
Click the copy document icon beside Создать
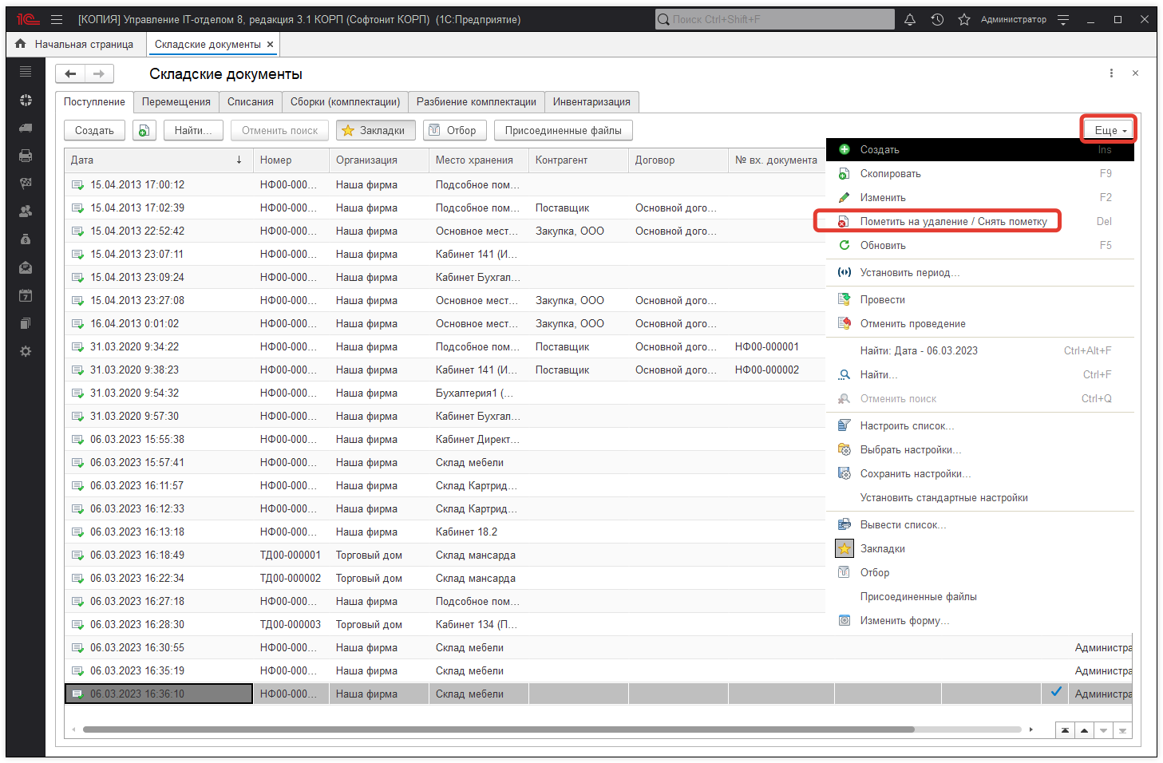click(144, 131)
